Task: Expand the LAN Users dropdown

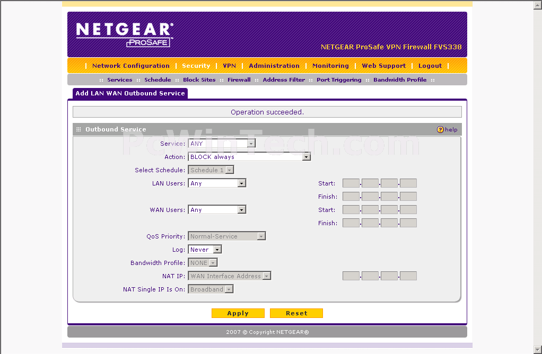Action: click(217, 183)
